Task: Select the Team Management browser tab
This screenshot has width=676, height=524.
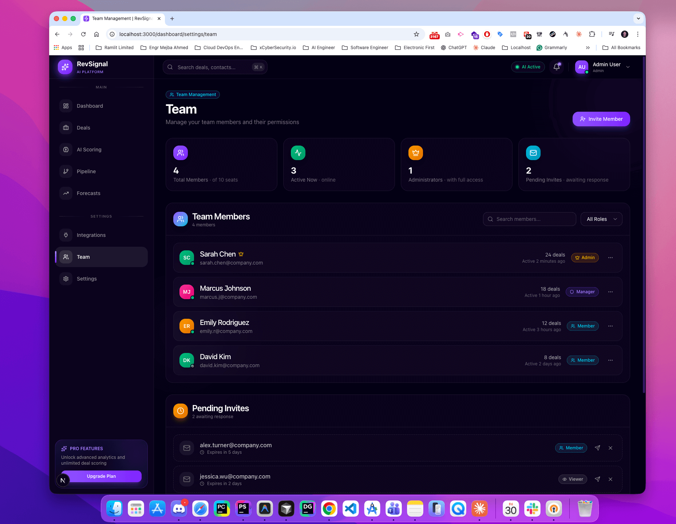Action: 120,18
